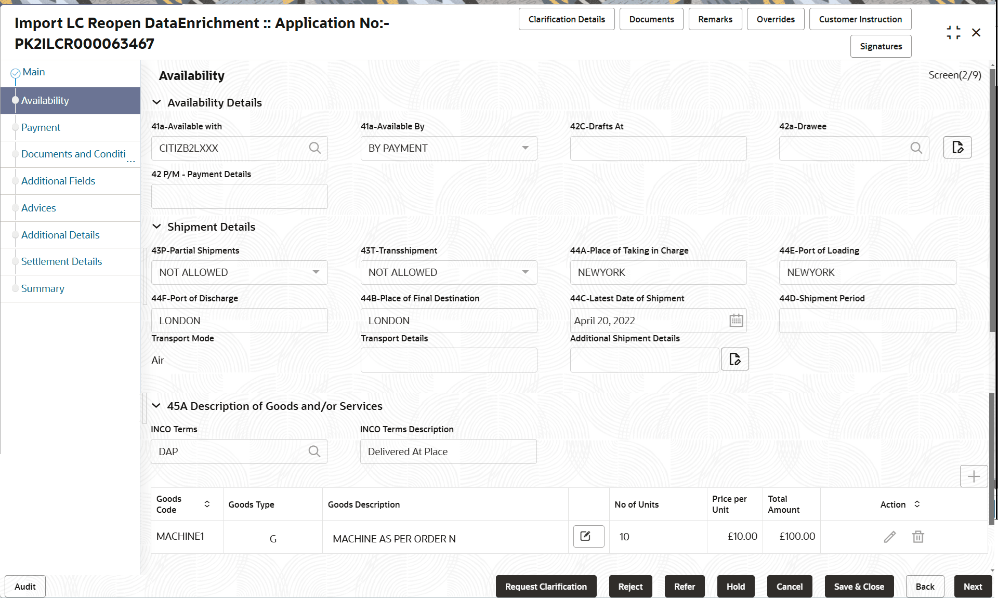Screen dimensions: 998x598
Task: Open the 41a-Available By dropdown
Action: click(525, 148)
